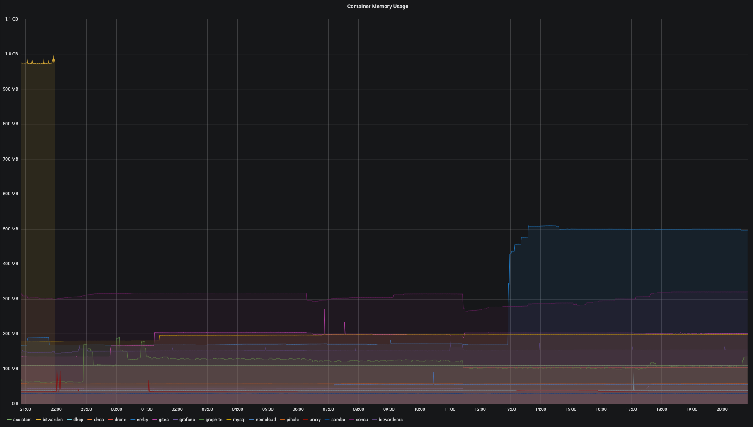Open color picker for dhcp legend swatch
Viewport: 753px width, 427px height.
69,420
